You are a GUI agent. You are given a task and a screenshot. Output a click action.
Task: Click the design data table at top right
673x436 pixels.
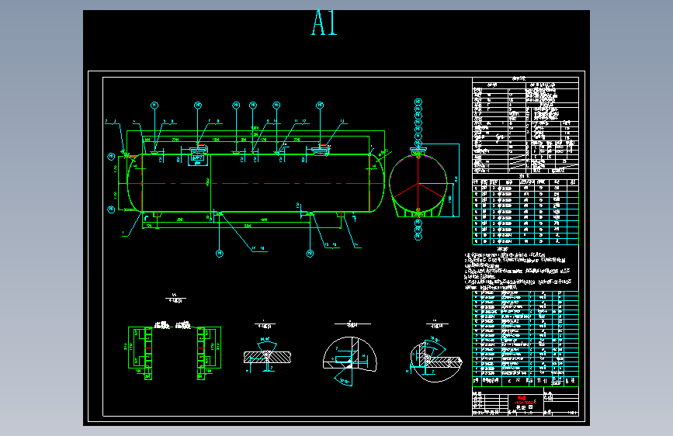tap(526, 125)
